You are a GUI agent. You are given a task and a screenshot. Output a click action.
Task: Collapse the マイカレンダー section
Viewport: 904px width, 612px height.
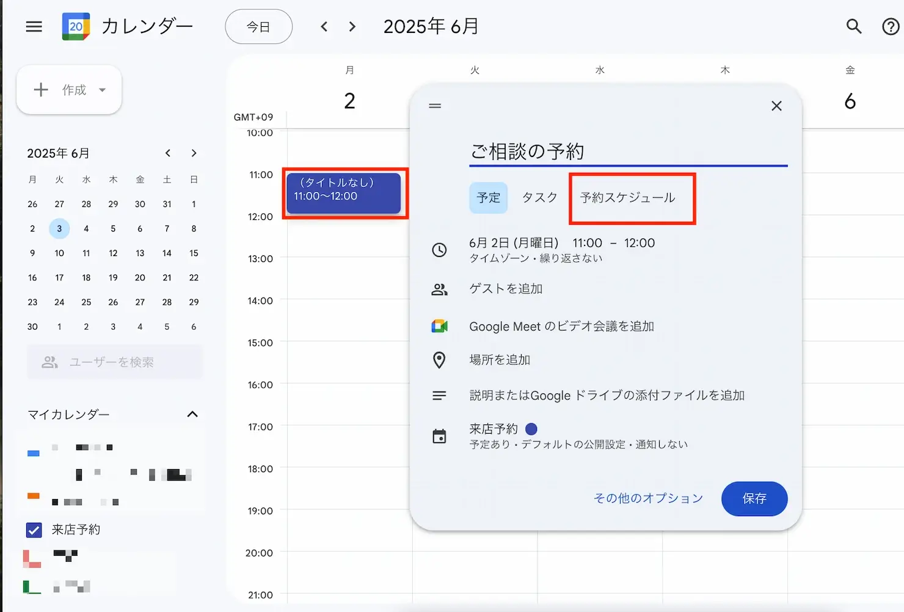[x=192, y=414]
